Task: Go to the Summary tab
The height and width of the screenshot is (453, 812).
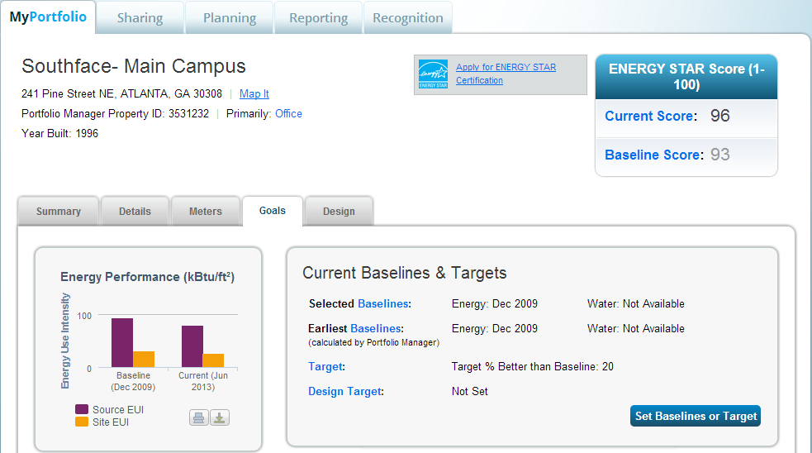Action: (x=59, y=212)
